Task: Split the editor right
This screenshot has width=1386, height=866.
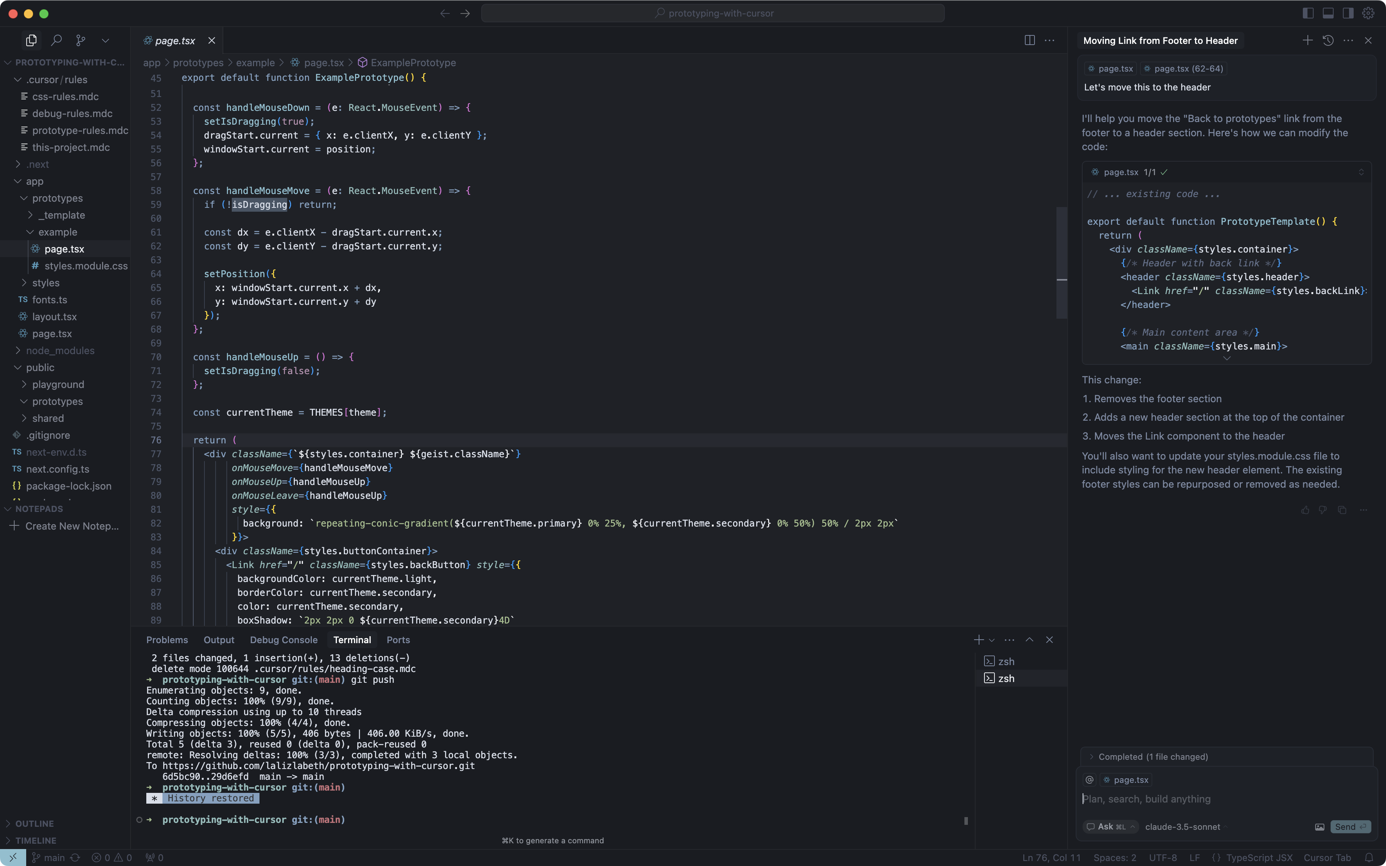Action: (1029, 40)
